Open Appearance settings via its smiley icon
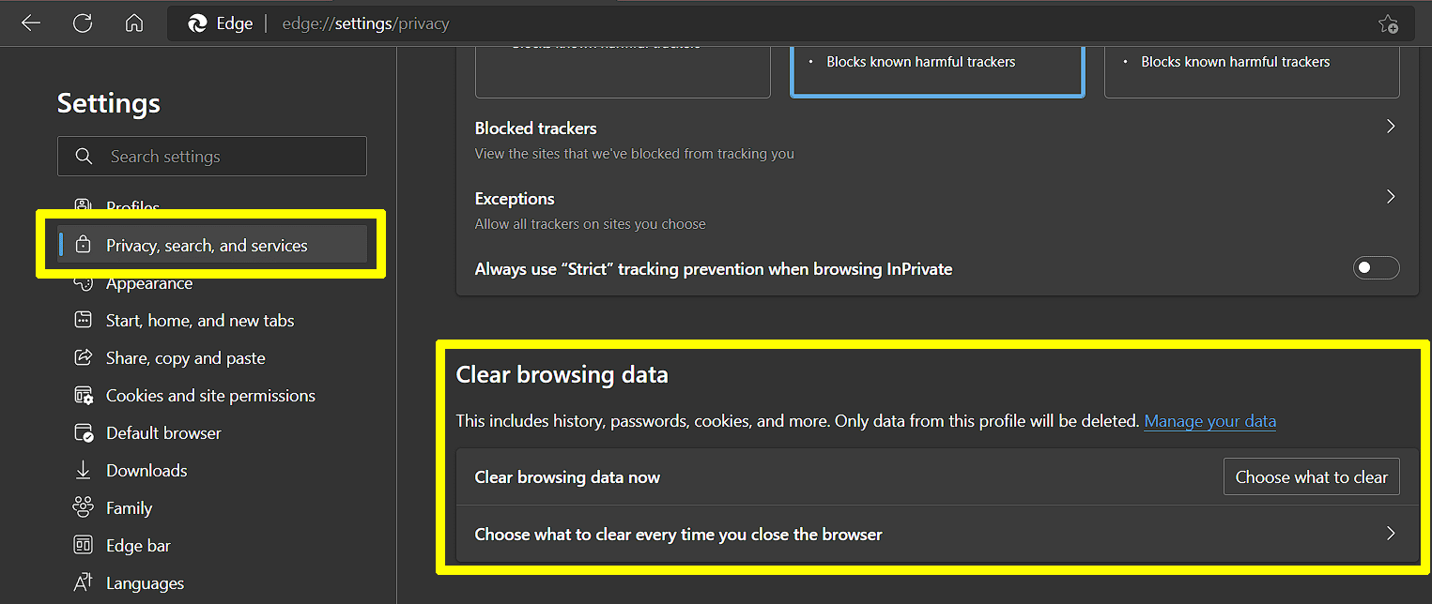The height and width of the screenshot is (604, 1432). coord(85,282)
